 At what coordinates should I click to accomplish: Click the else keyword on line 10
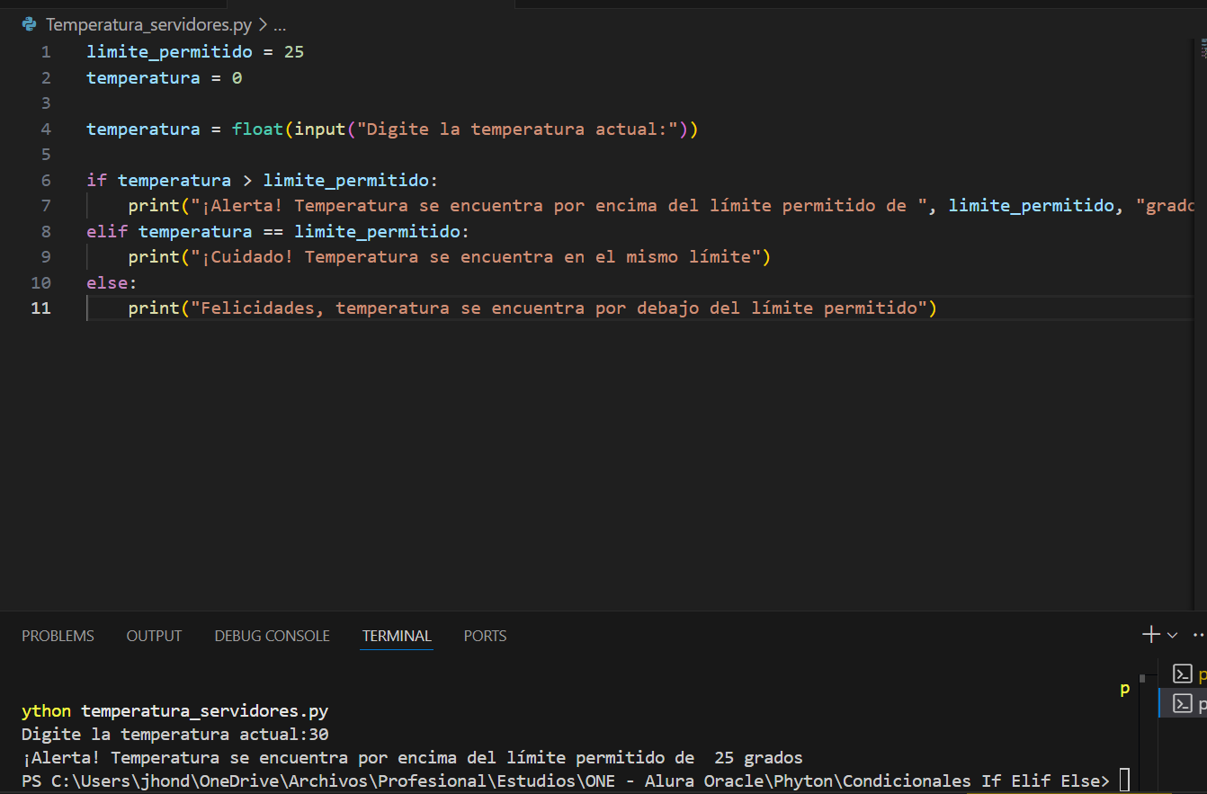107,282
